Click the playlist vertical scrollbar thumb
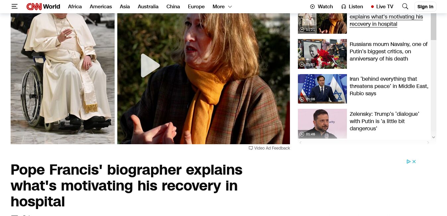The height and width of the screenshot is (216, 447). pyautogui.click(x=433, y=26)
